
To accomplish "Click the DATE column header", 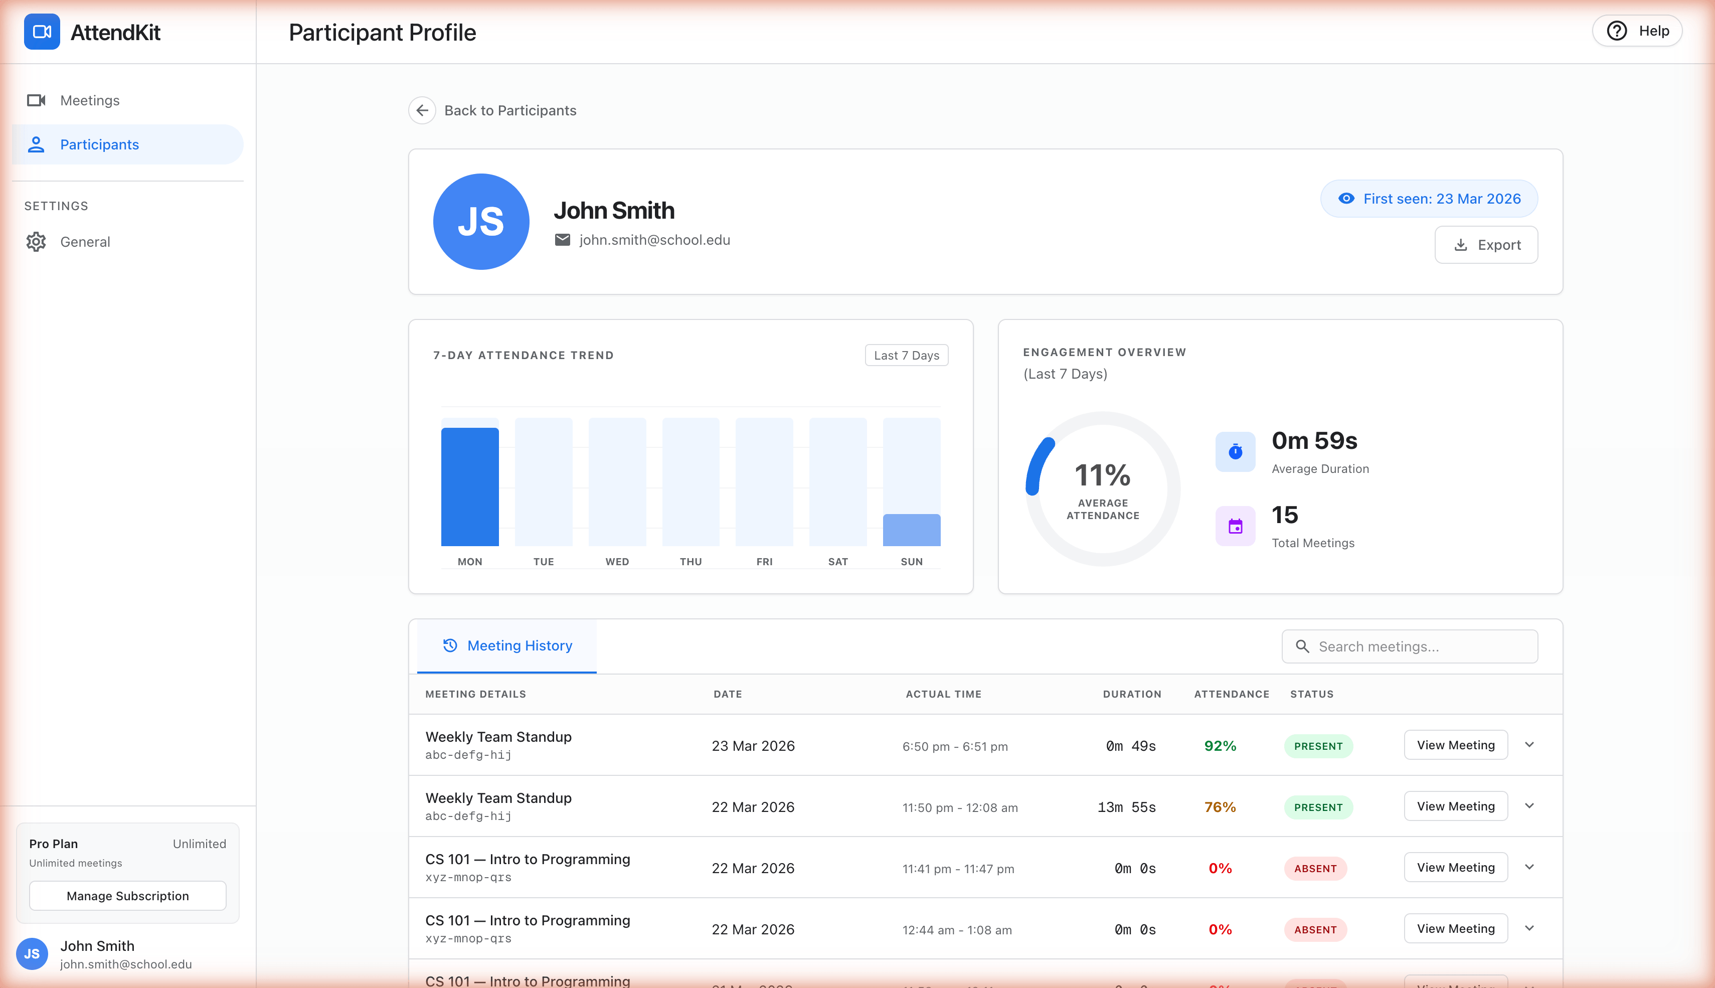I will (x=727, y=694).
